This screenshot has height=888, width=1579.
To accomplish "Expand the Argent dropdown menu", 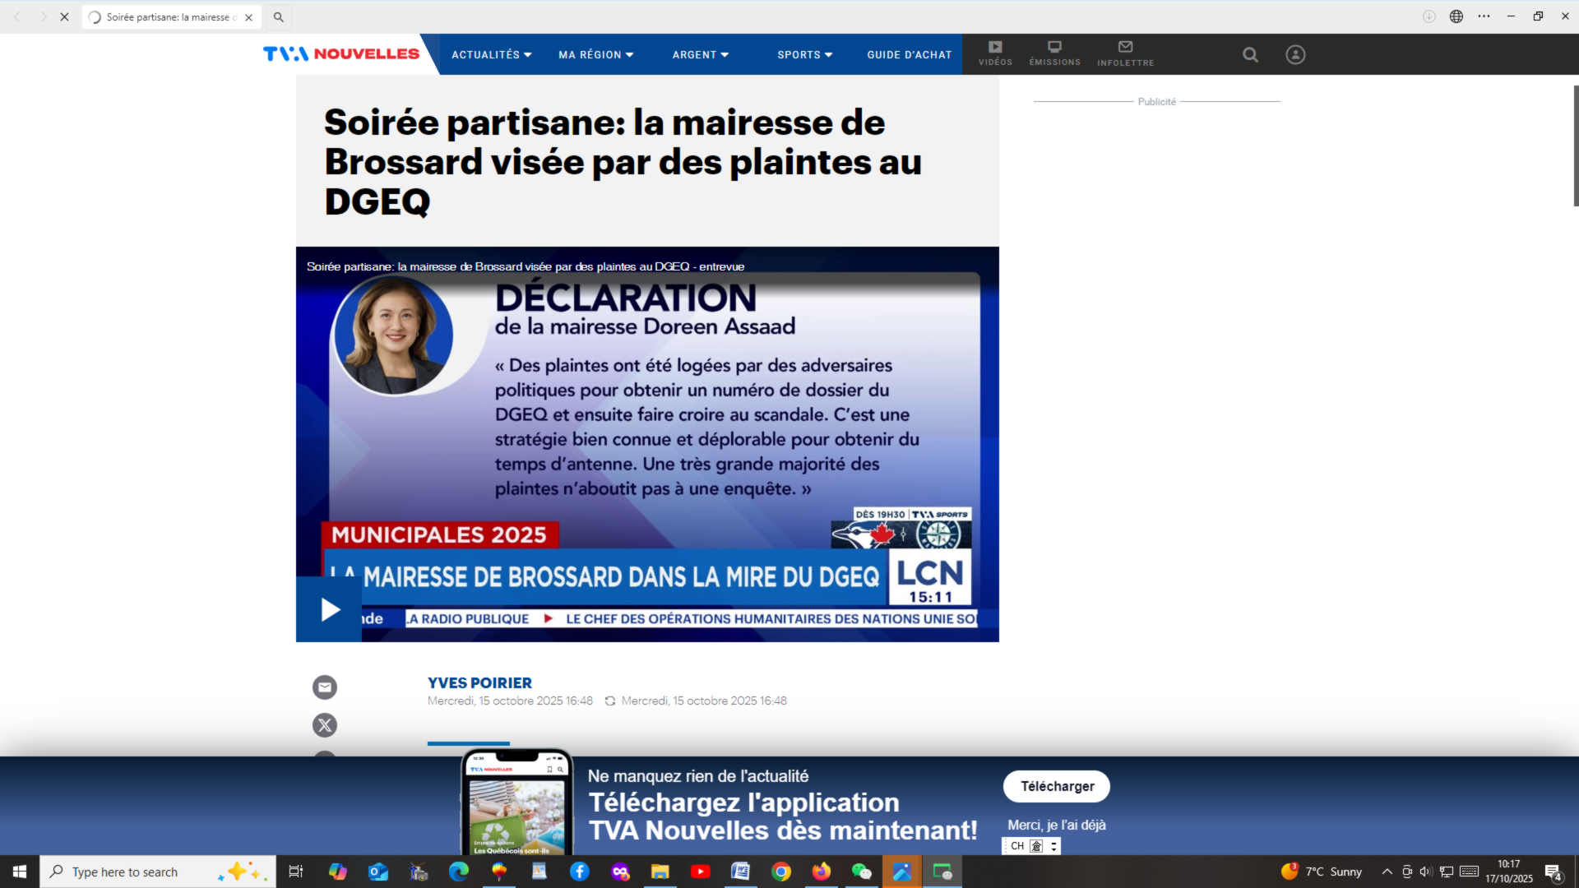I will [x=700, y=55].
